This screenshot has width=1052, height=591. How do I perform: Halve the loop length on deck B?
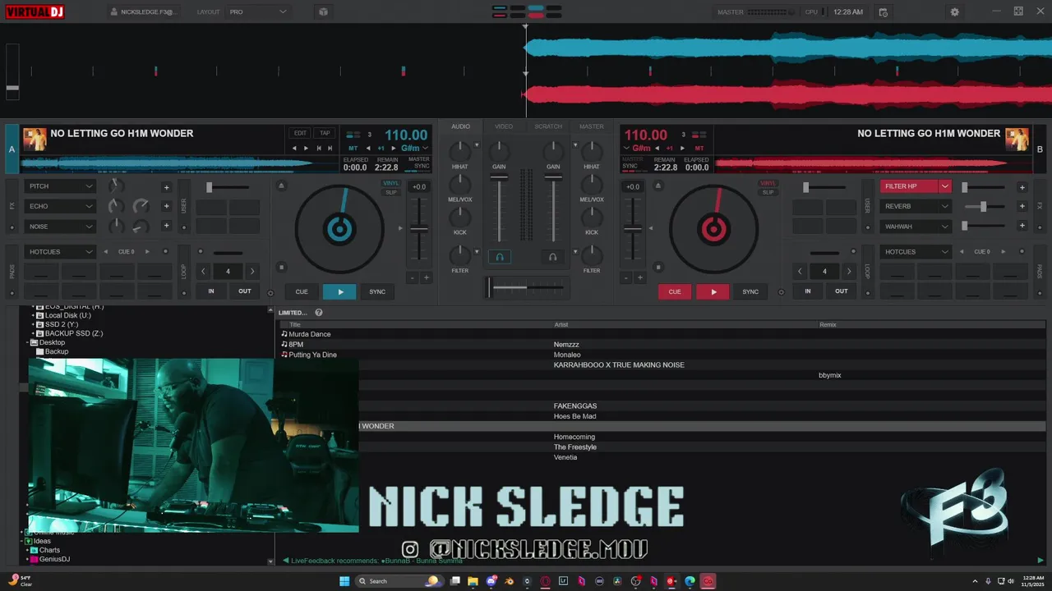click(x=800, y=271)
